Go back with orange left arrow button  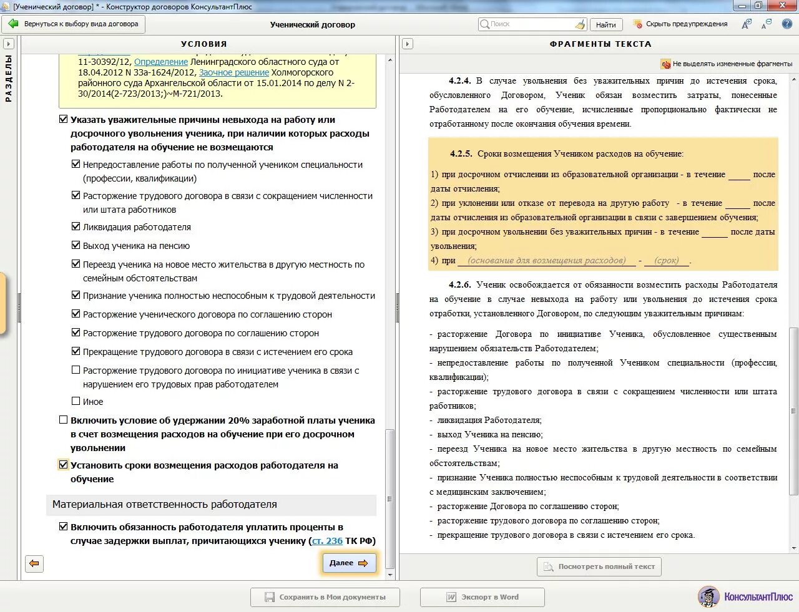click(x=34, y=563)
